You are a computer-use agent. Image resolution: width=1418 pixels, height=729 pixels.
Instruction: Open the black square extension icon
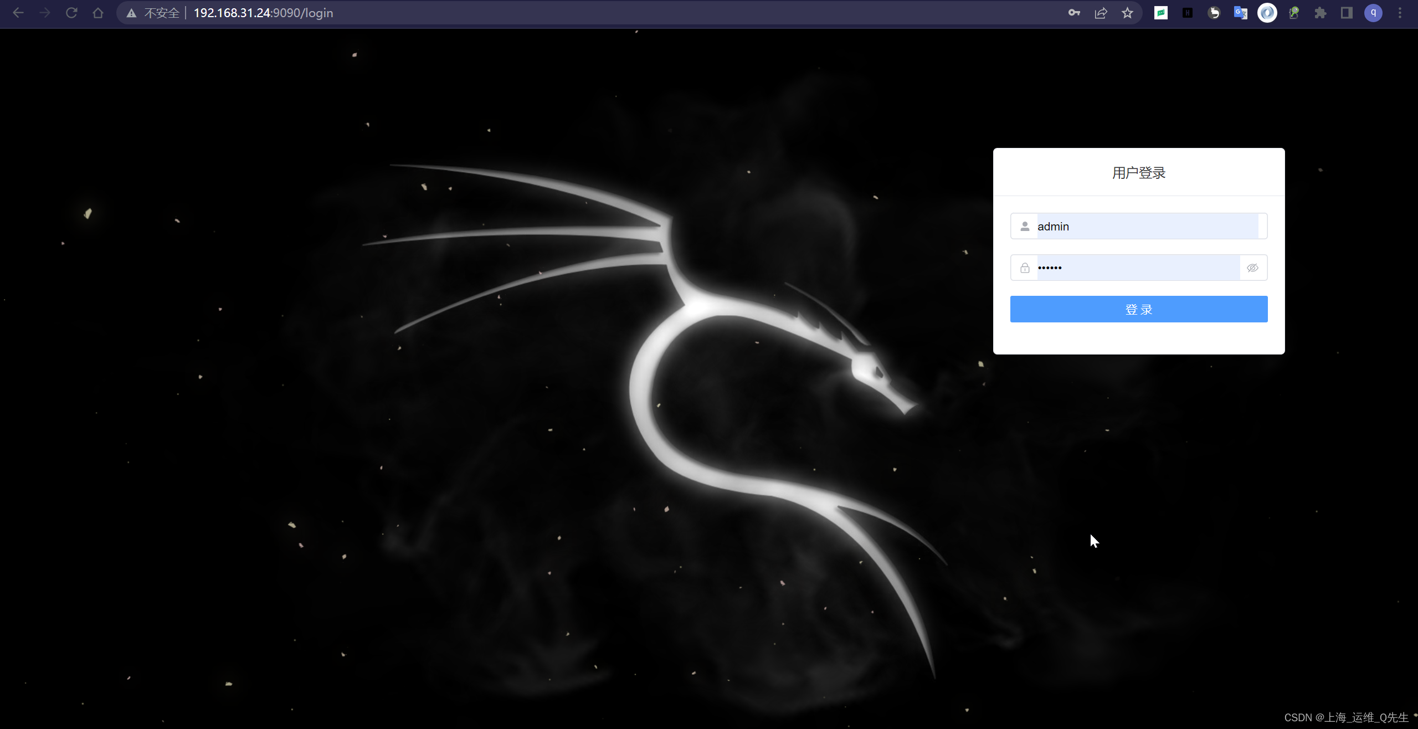tap(1188, 13)
